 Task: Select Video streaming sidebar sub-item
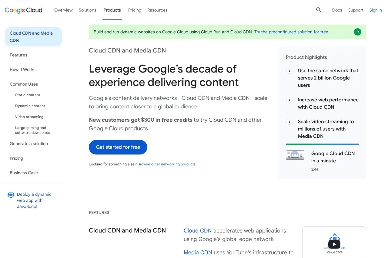click(x=29, y=117)
